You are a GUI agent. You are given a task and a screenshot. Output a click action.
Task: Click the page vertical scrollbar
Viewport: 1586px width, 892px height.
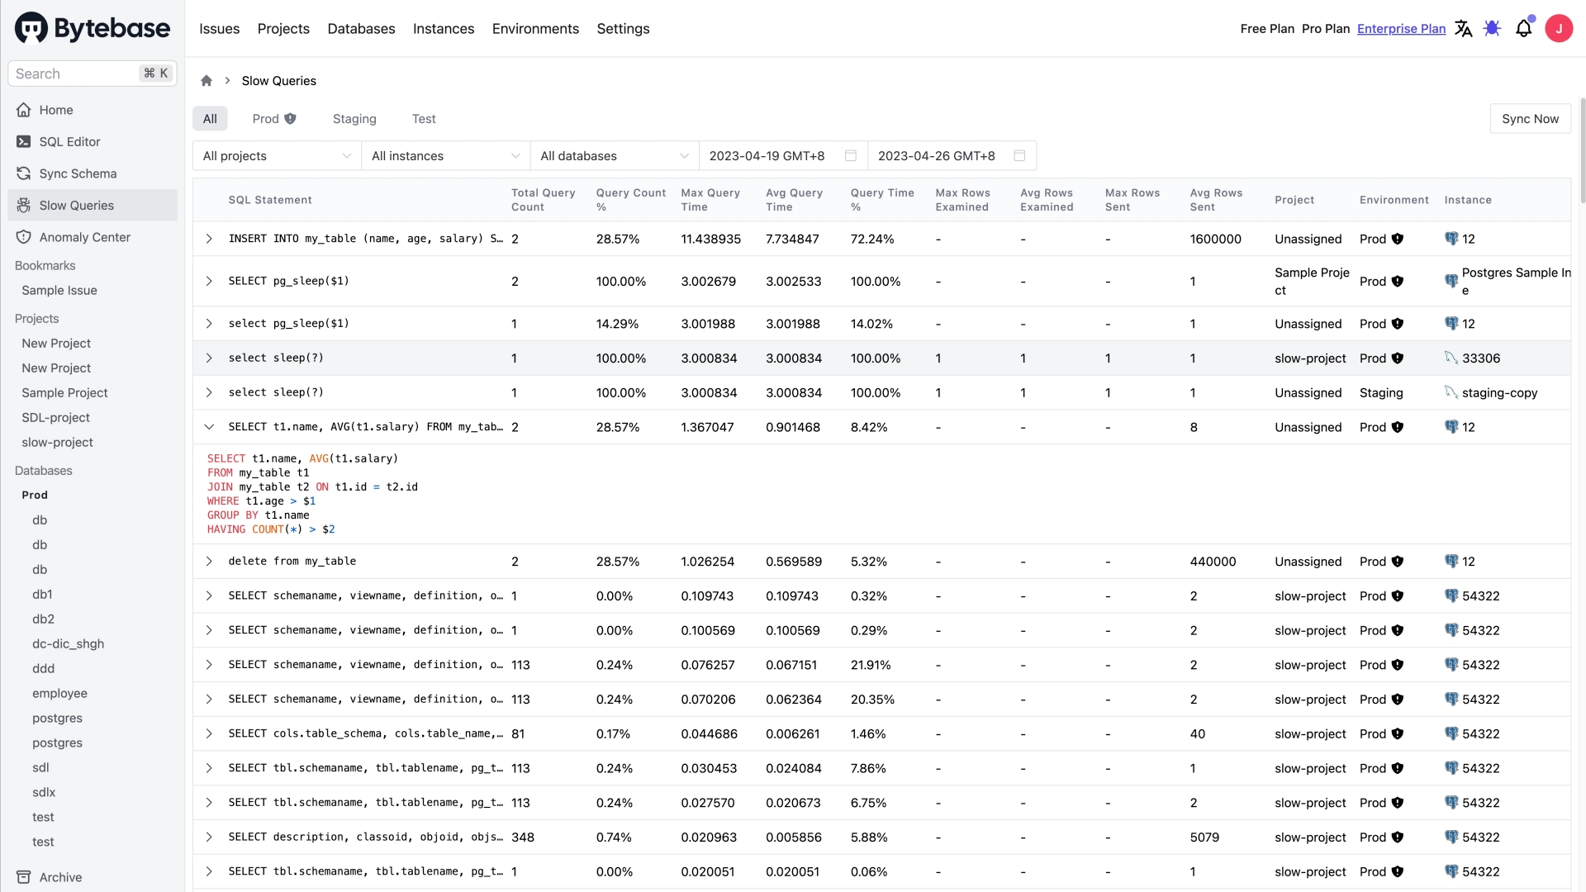tap(1582, 150)
